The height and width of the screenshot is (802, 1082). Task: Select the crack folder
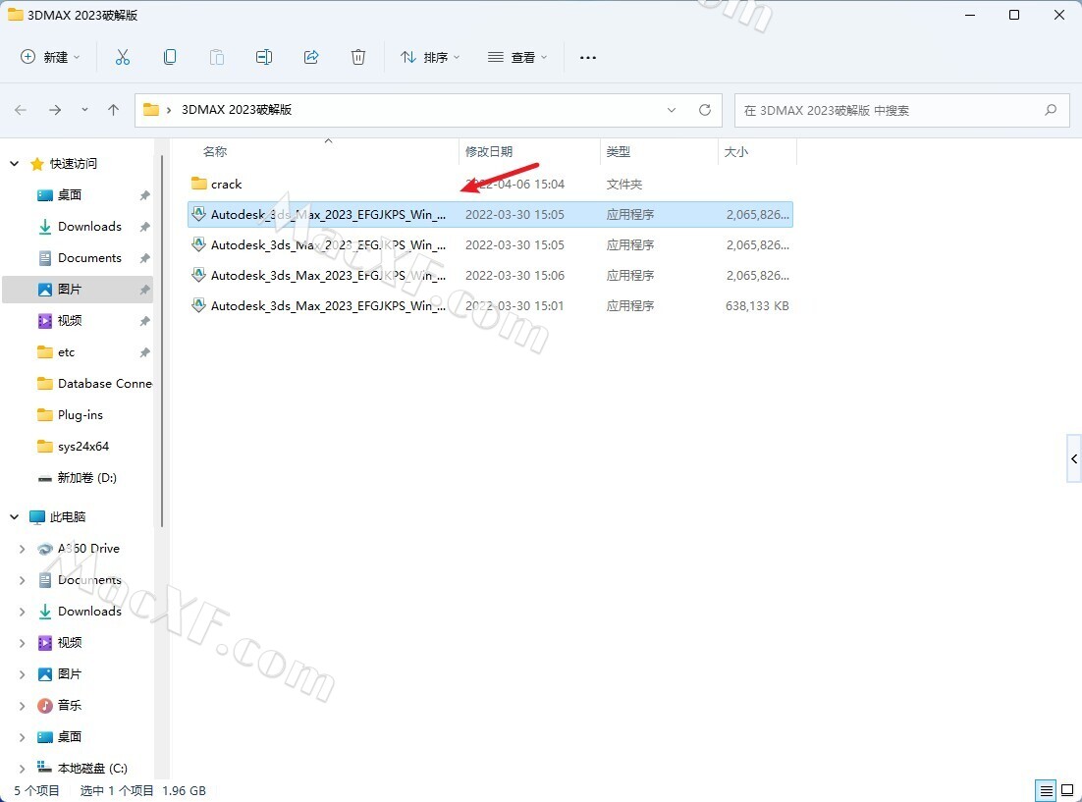(490, 185)
